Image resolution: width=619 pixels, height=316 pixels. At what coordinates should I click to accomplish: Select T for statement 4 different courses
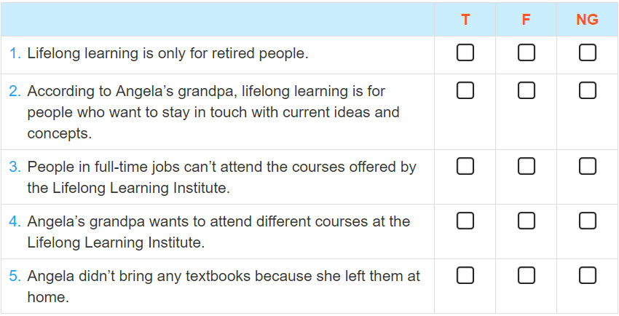[465, 221]
